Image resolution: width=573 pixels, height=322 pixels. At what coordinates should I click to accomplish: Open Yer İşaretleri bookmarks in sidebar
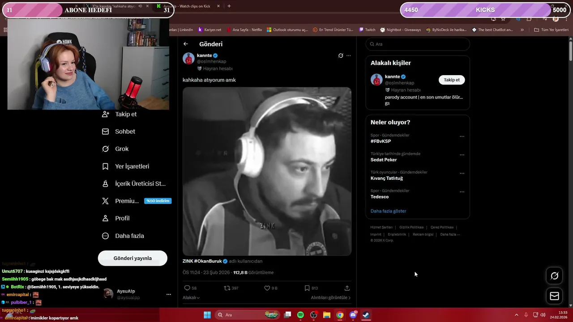click(x=126, y=166)
